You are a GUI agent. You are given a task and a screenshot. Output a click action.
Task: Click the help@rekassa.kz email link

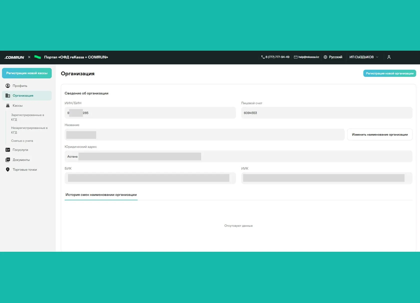(309, 57)
